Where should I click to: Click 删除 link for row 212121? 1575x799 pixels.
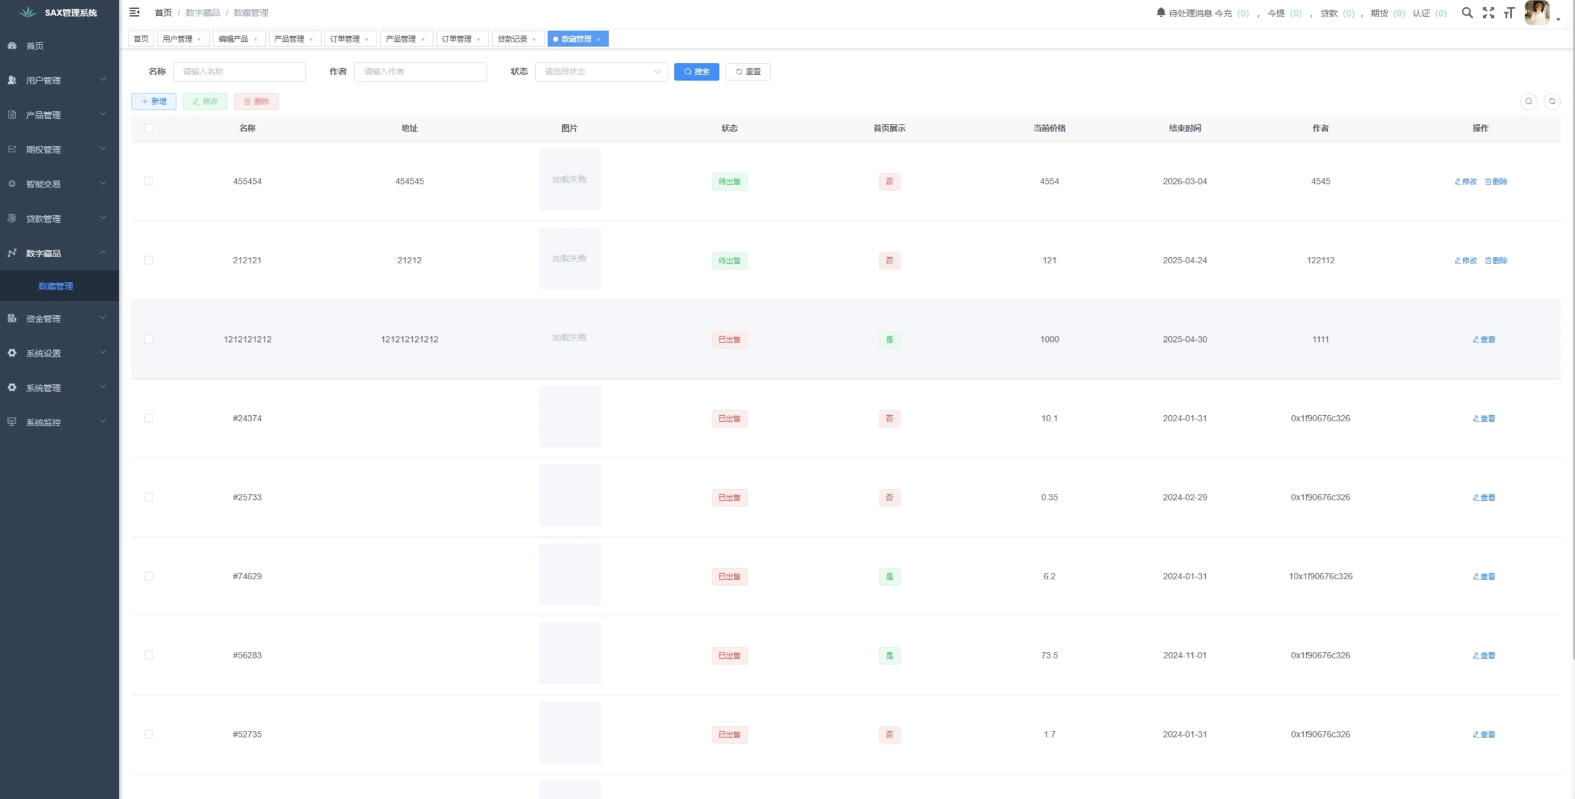[x=1496, y=260]
